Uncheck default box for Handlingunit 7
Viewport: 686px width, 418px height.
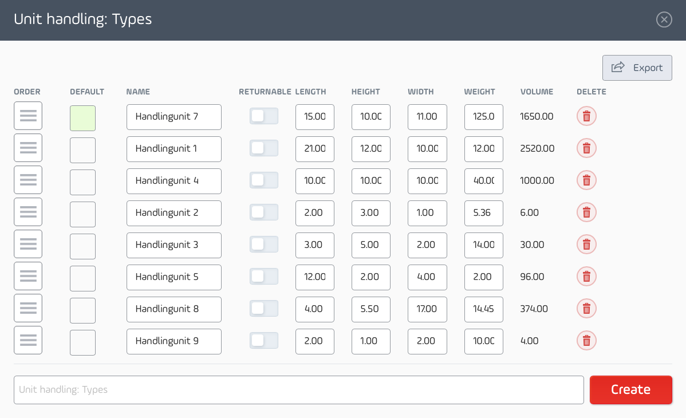click(x=82, y=118)
